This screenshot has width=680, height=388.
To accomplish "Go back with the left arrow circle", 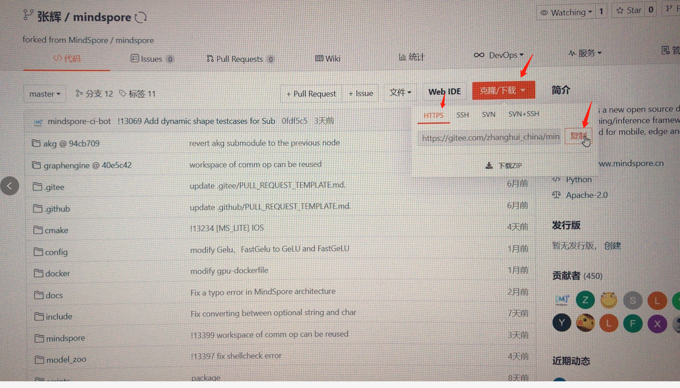I will point(10,186).
